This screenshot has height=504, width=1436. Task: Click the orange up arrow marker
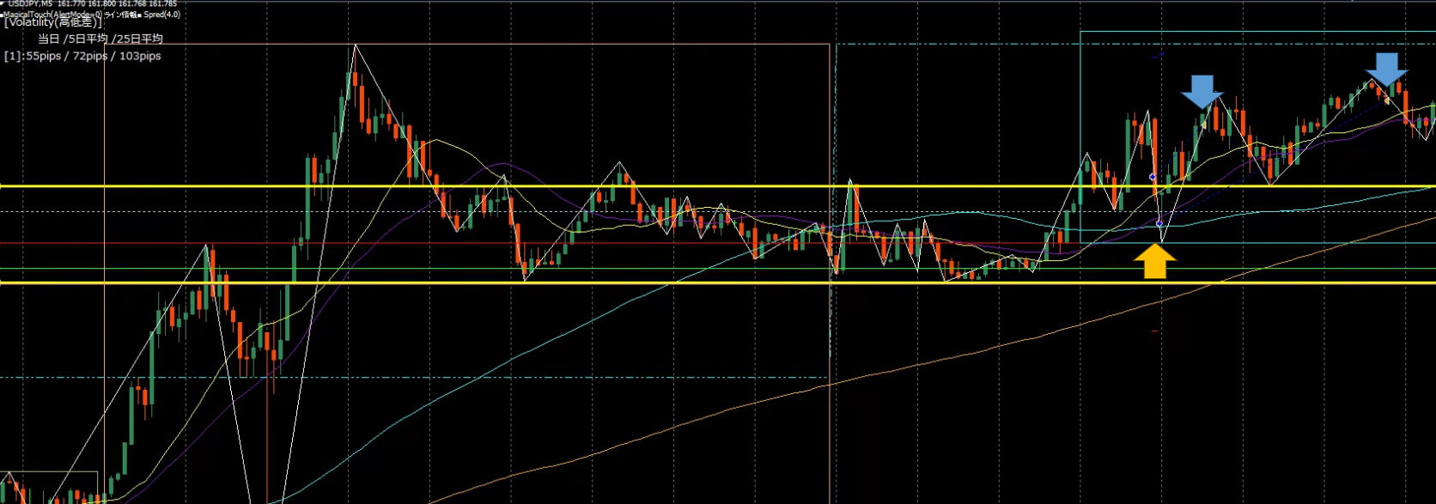1155,261
